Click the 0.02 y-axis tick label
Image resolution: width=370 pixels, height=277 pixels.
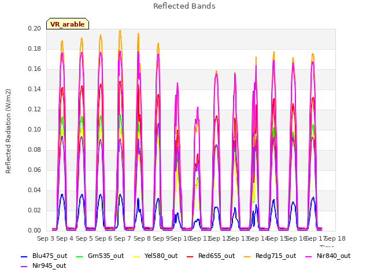[x=35, y=211]
